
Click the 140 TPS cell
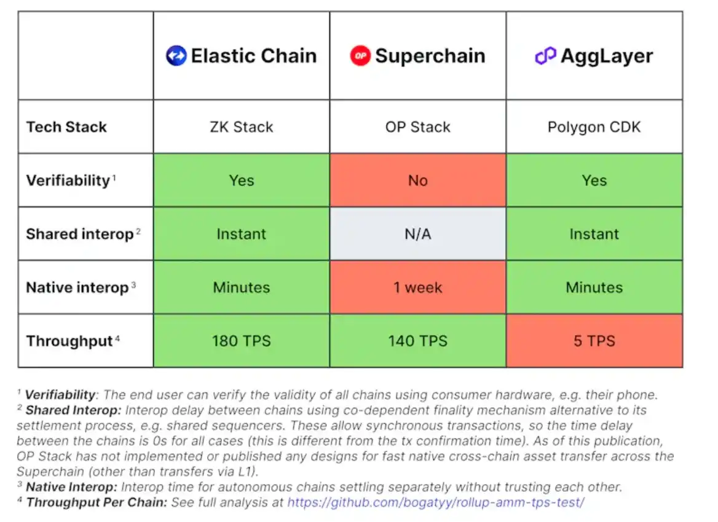tap(418, 341)
